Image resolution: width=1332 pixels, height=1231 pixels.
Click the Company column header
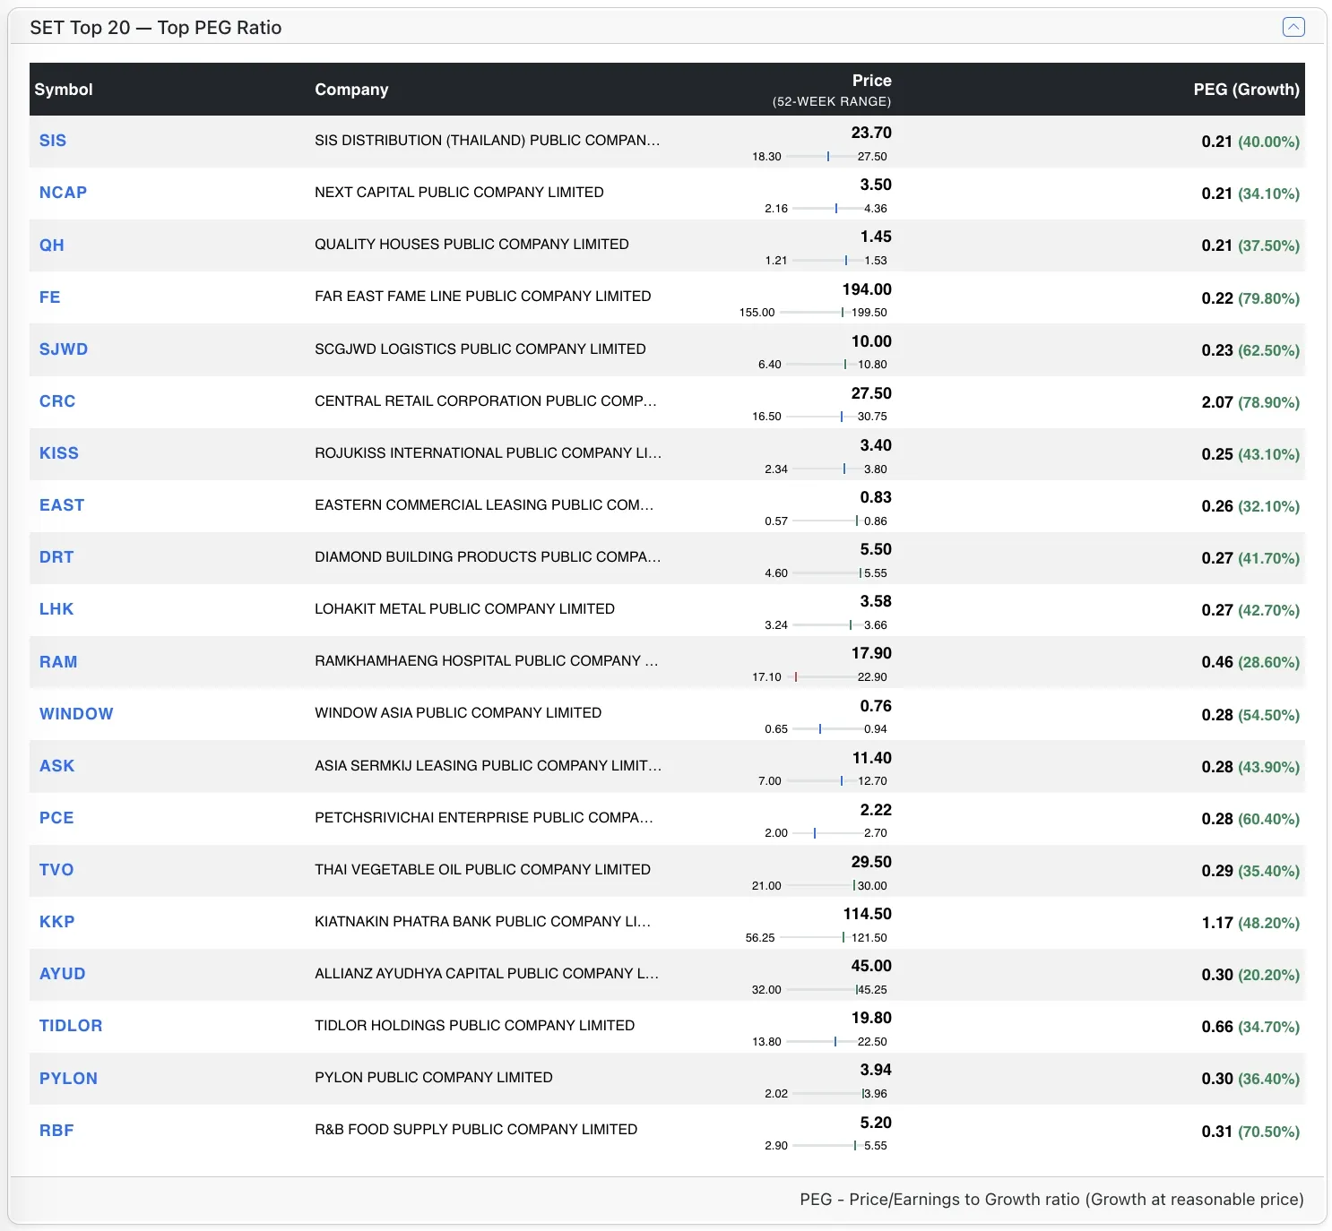(x=351, y=89)
